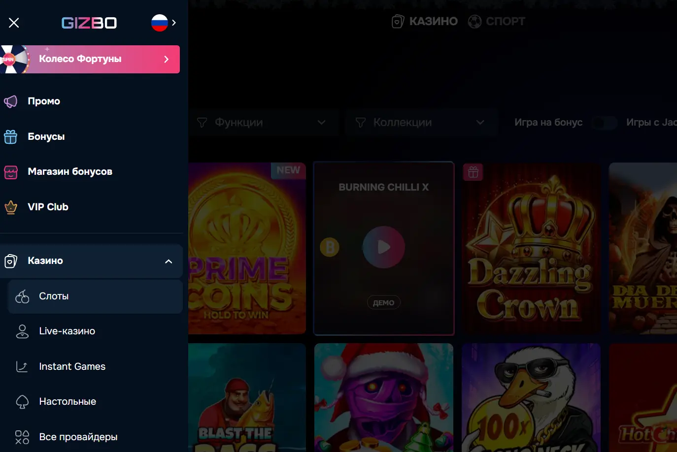
Task: Click the cards icon next to КАЗИНО header
Action: click(x=398, y=21)
